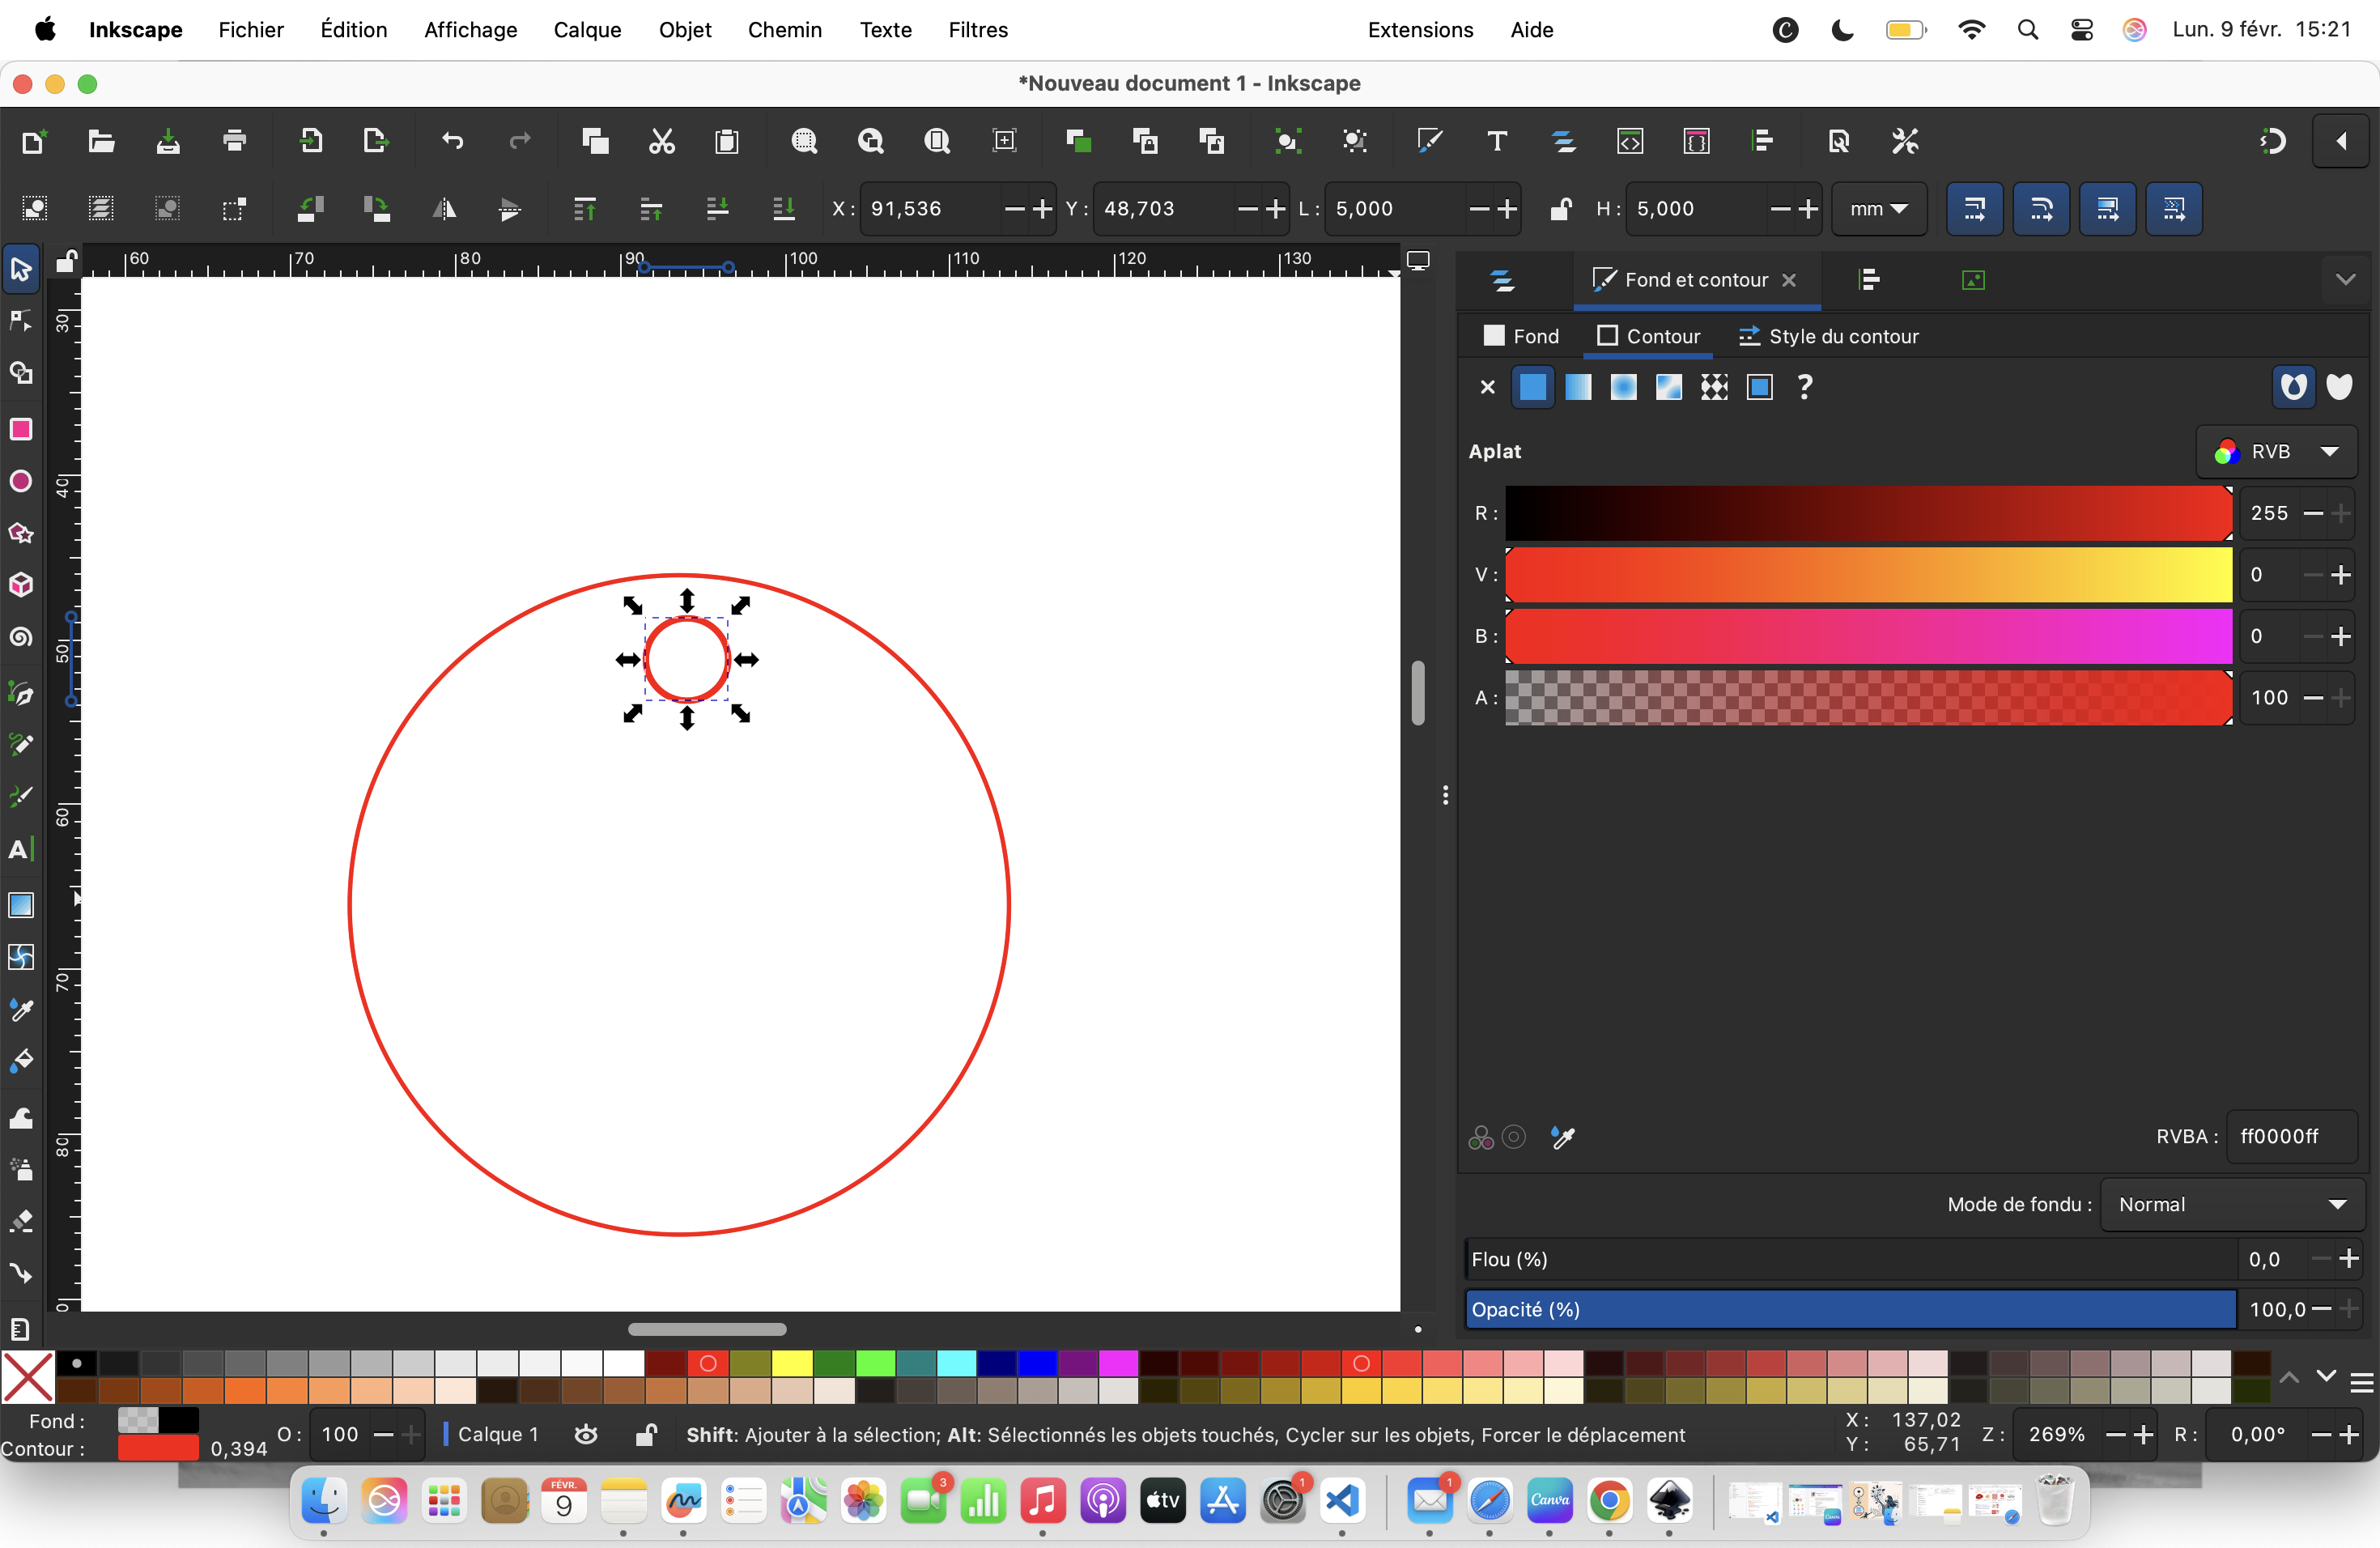Pick color with eyedropper in Fill panel
2380x1548 pixels.
[x=1563, y=1137]
